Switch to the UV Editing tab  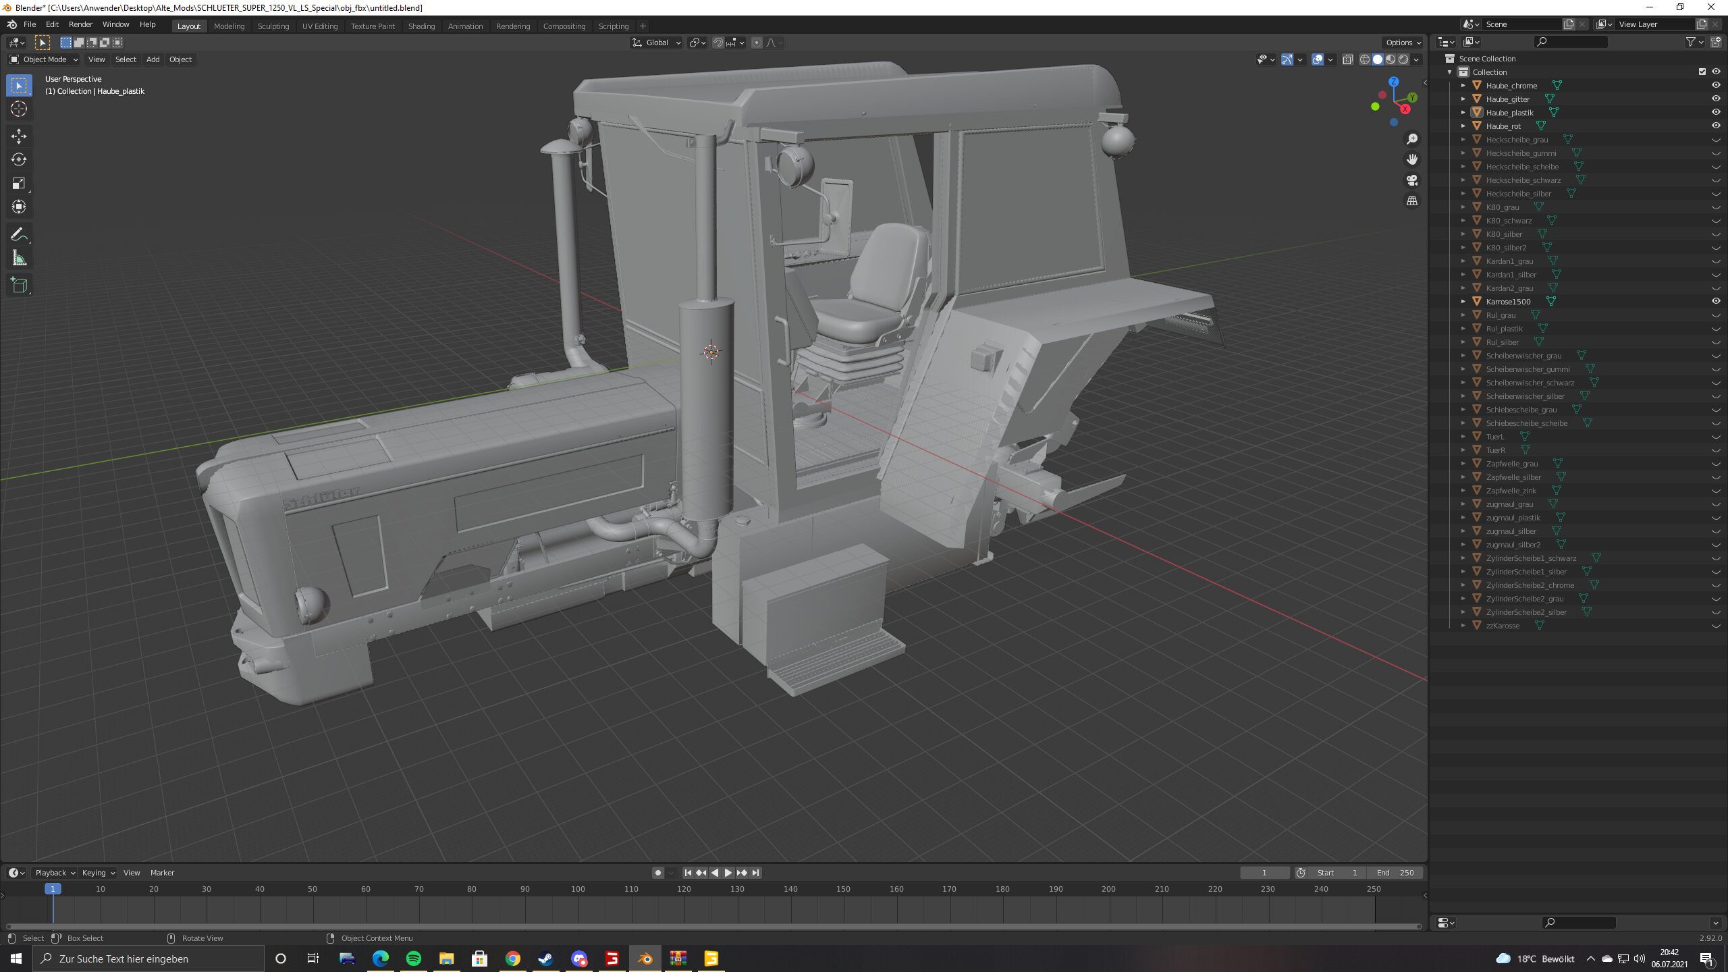(x=319, y=26)
